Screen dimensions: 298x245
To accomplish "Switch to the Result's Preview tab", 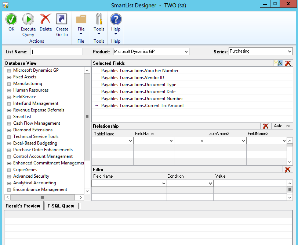I will point(23,206).
